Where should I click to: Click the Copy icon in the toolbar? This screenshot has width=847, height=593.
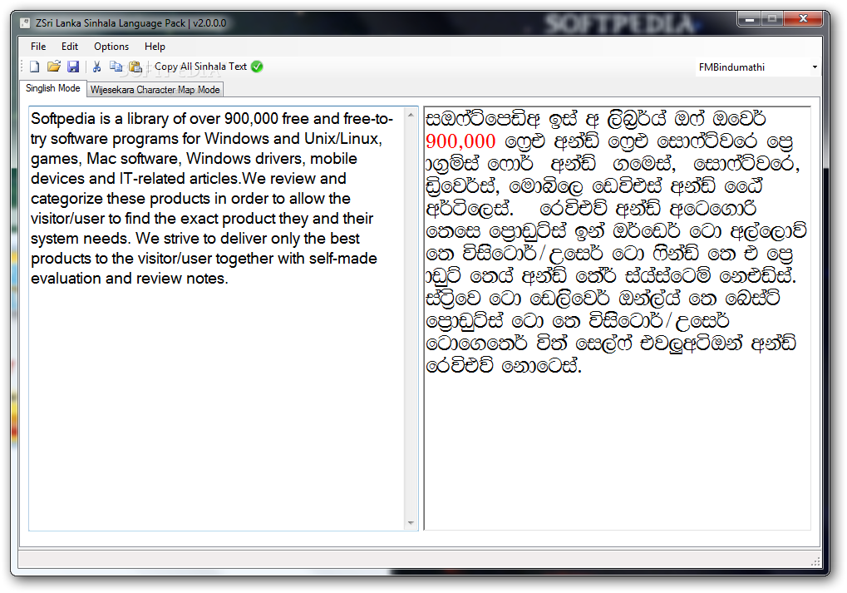[116, 67]
